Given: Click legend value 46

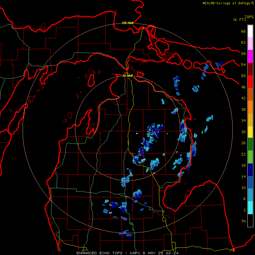Looking at the screenshot, I should point(243,87).
